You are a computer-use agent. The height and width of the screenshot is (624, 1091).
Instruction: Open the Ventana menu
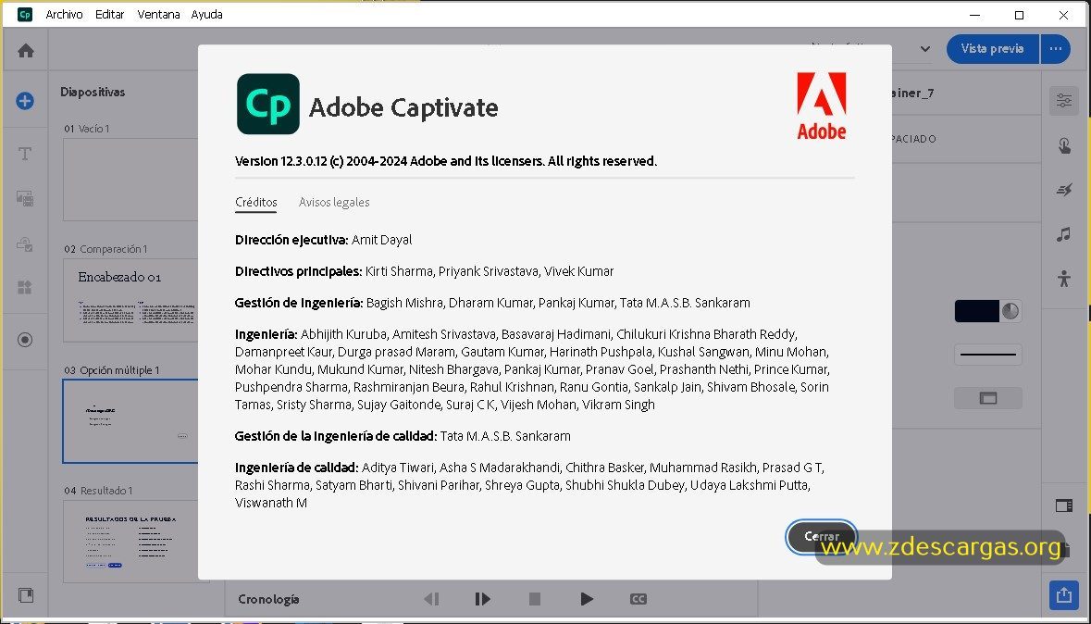tap(158, 14)
